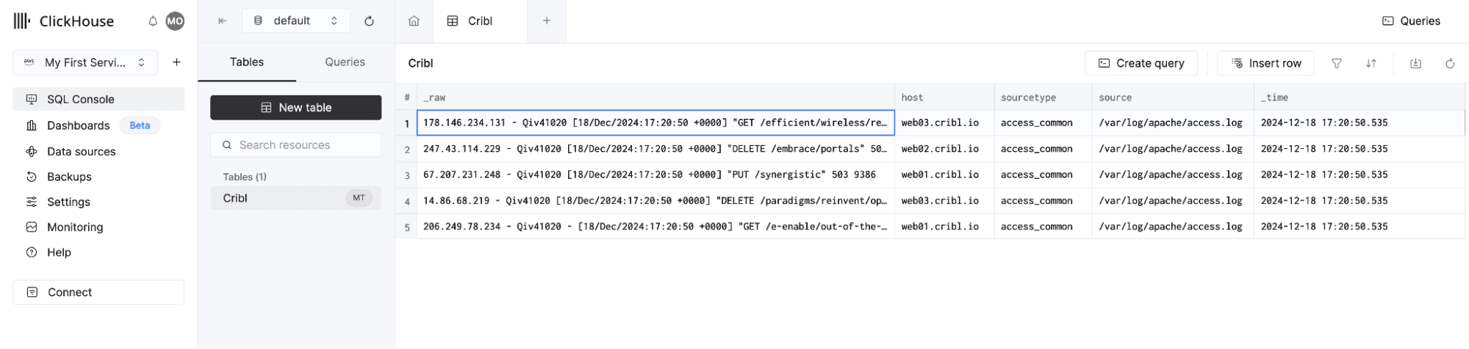The height and width of the screenshot is (349, 1469).
Task: Refresh the Cribl table results
Action: coord(1450,64)
